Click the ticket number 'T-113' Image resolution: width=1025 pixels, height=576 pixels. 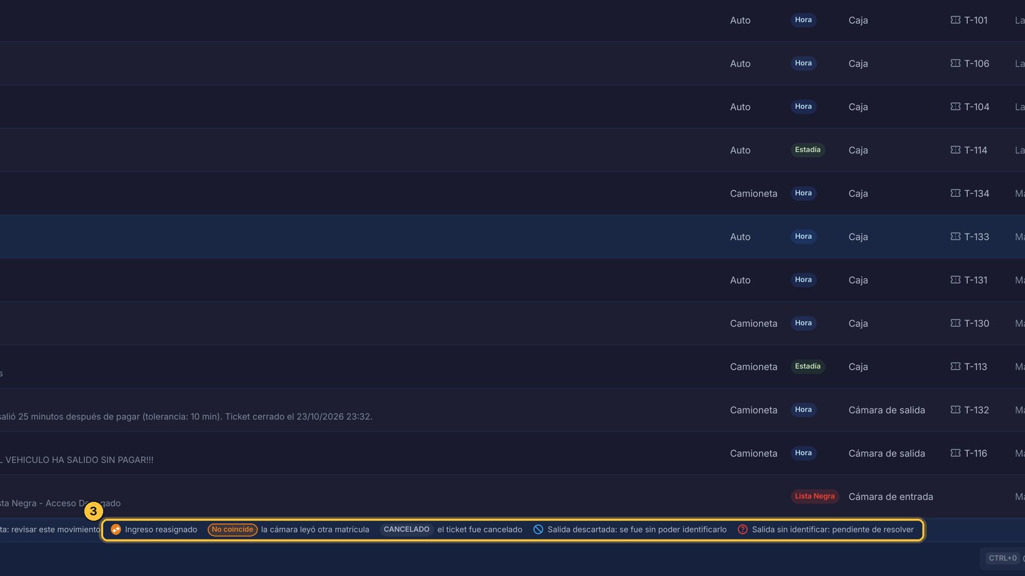[976, 367]
